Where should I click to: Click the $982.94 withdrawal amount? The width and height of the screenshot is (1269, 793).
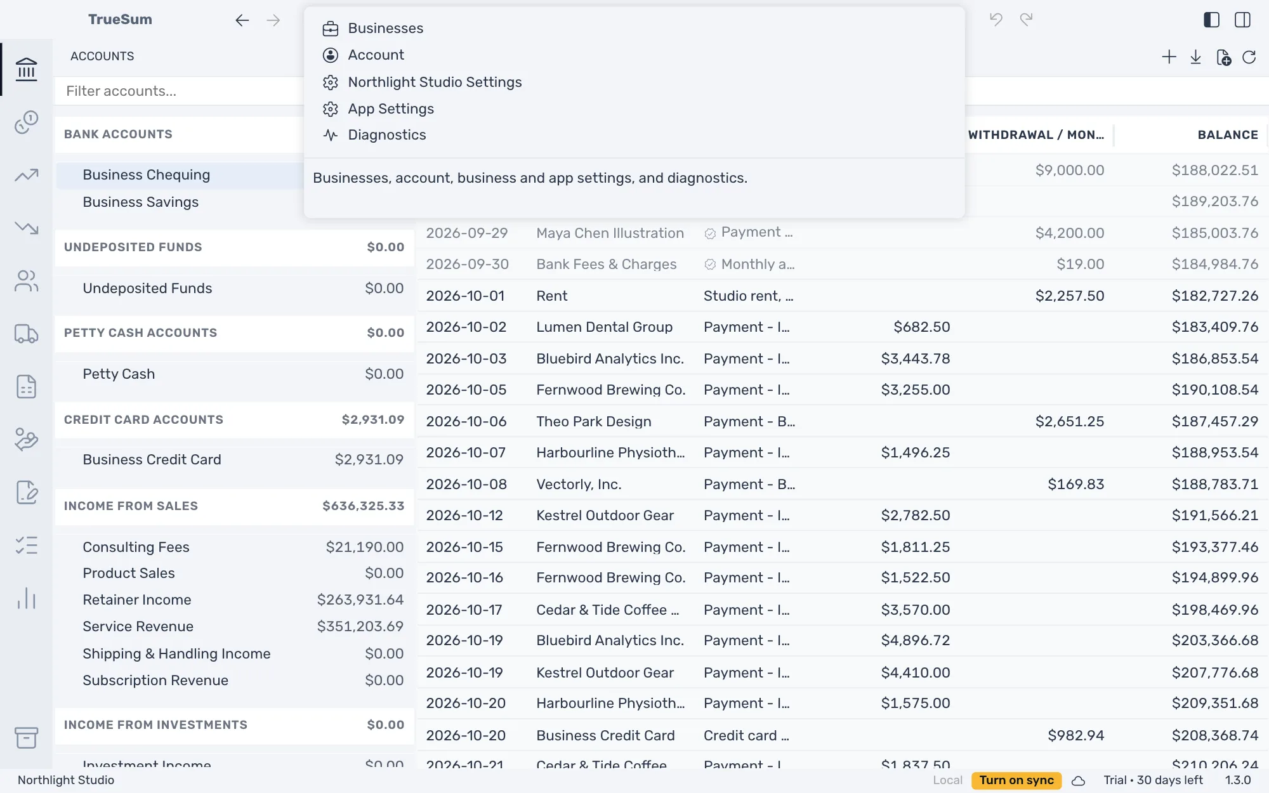pos(1075,735)
